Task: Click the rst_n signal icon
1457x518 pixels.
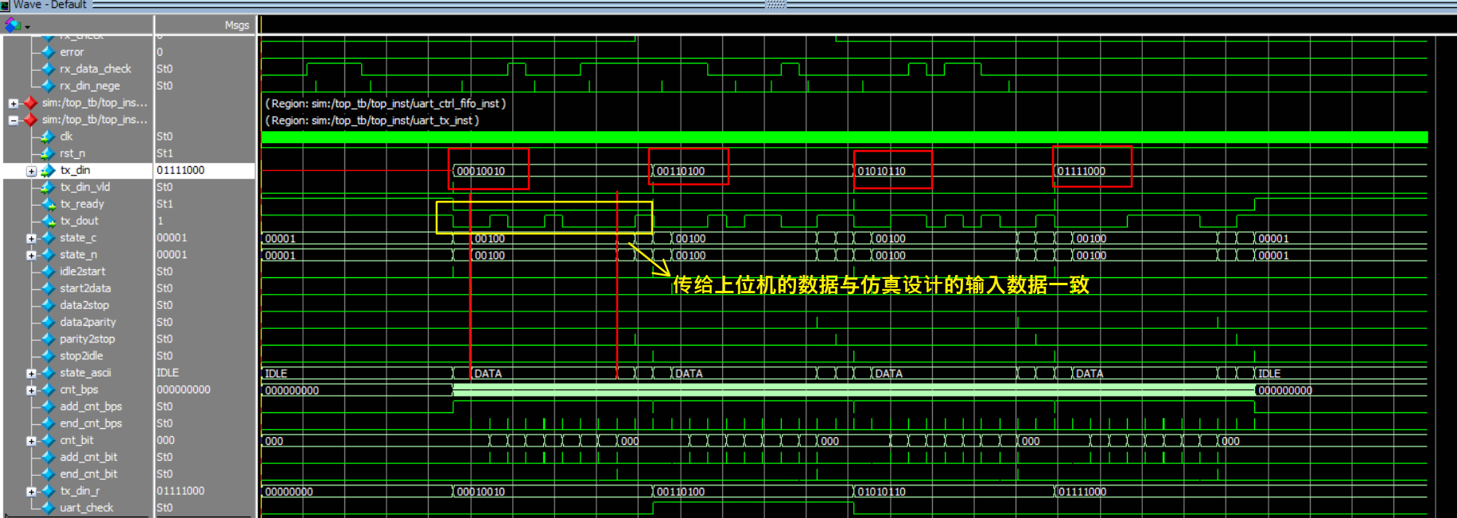Action: [48, 153]
